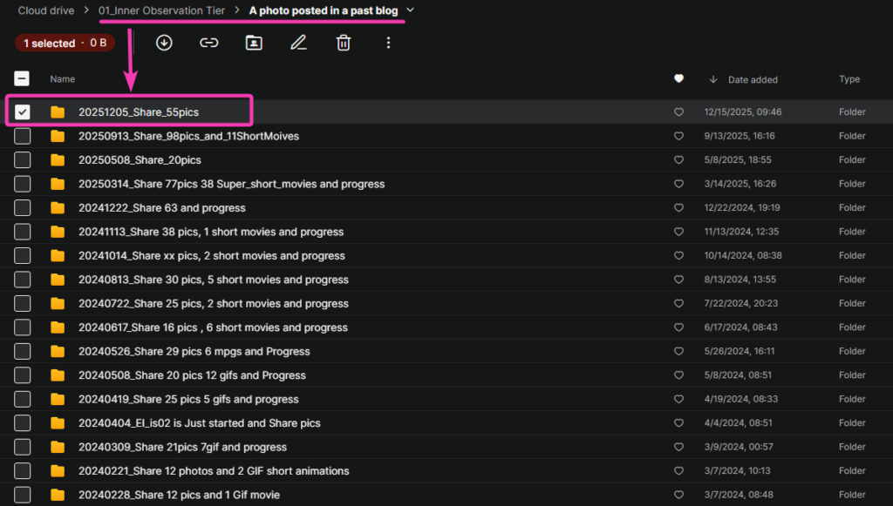Uncheck the 20251205_Share_55pics folder checkbox
This screenshot has height=506, width=893.
(x=23, y=111)
